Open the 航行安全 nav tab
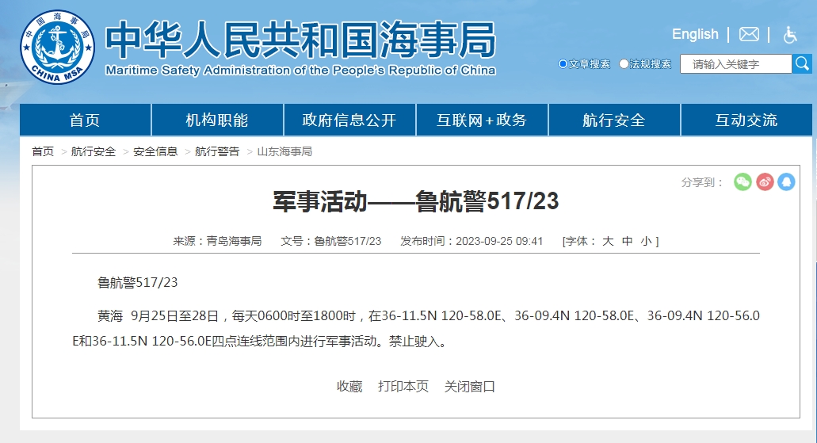 [x=614, y=120]
